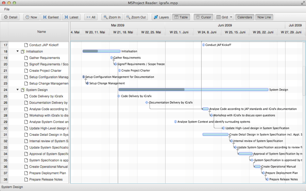Toggle the Table view button

click(x=181, y=17)
